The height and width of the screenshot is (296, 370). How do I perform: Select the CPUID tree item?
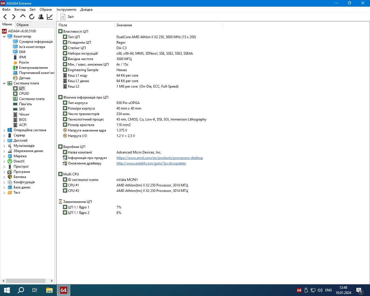tap(24, 94)
